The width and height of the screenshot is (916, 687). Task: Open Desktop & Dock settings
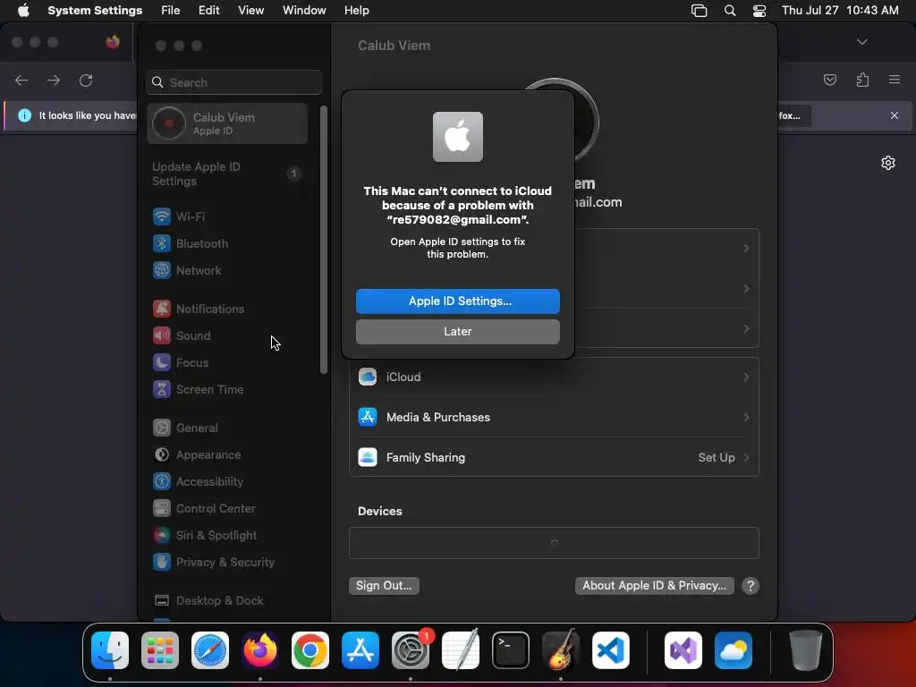point(220,601)
